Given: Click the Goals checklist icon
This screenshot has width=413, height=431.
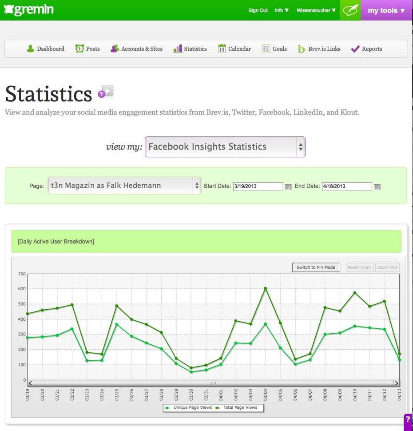Looking at the screenshot, I should pyautogui.click(x=266, y=48).
